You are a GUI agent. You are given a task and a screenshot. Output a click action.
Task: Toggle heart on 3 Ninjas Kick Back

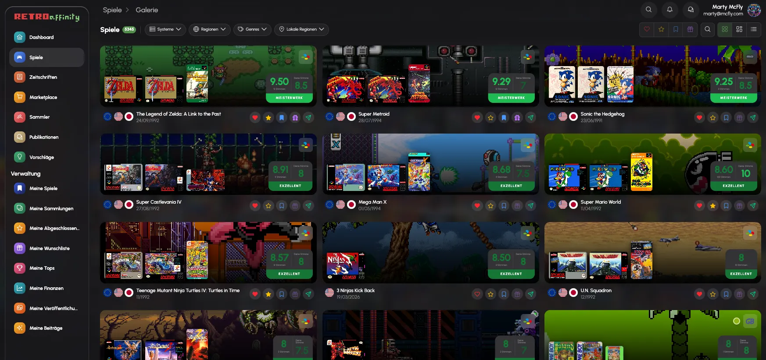(x=477, y=294)
